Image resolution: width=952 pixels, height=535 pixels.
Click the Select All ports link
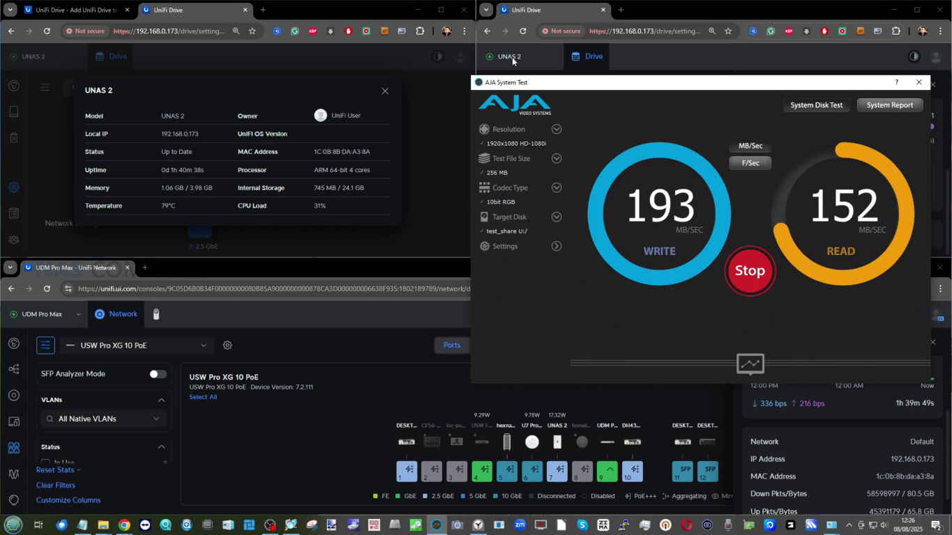203,397
